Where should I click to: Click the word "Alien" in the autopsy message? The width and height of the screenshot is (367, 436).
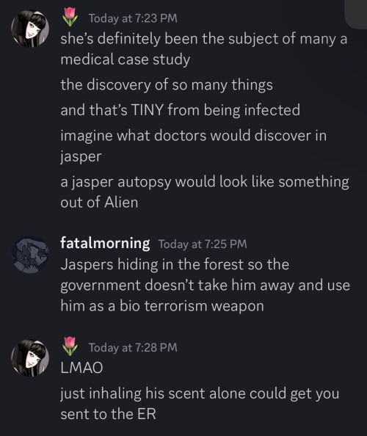121,203
